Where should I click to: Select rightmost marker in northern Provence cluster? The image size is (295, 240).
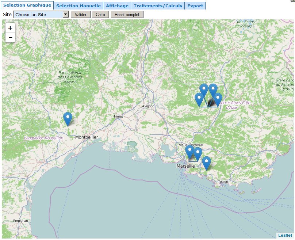(x=218, y=99)
